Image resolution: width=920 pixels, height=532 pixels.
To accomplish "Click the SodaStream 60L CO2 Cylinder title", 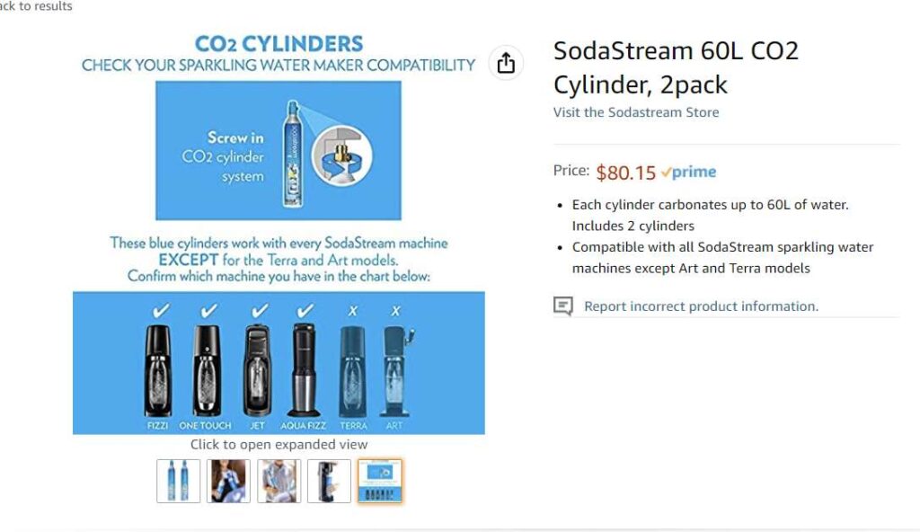I will point(676,67).
